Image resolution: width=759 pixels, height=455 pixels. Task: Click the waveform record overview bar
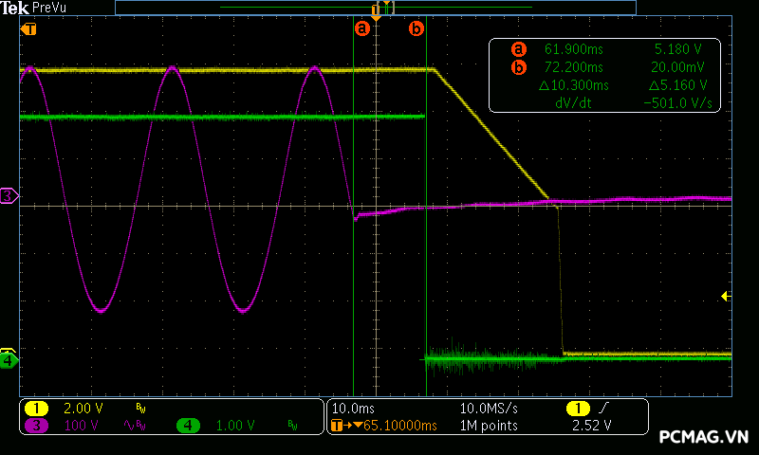click(375, 8)
